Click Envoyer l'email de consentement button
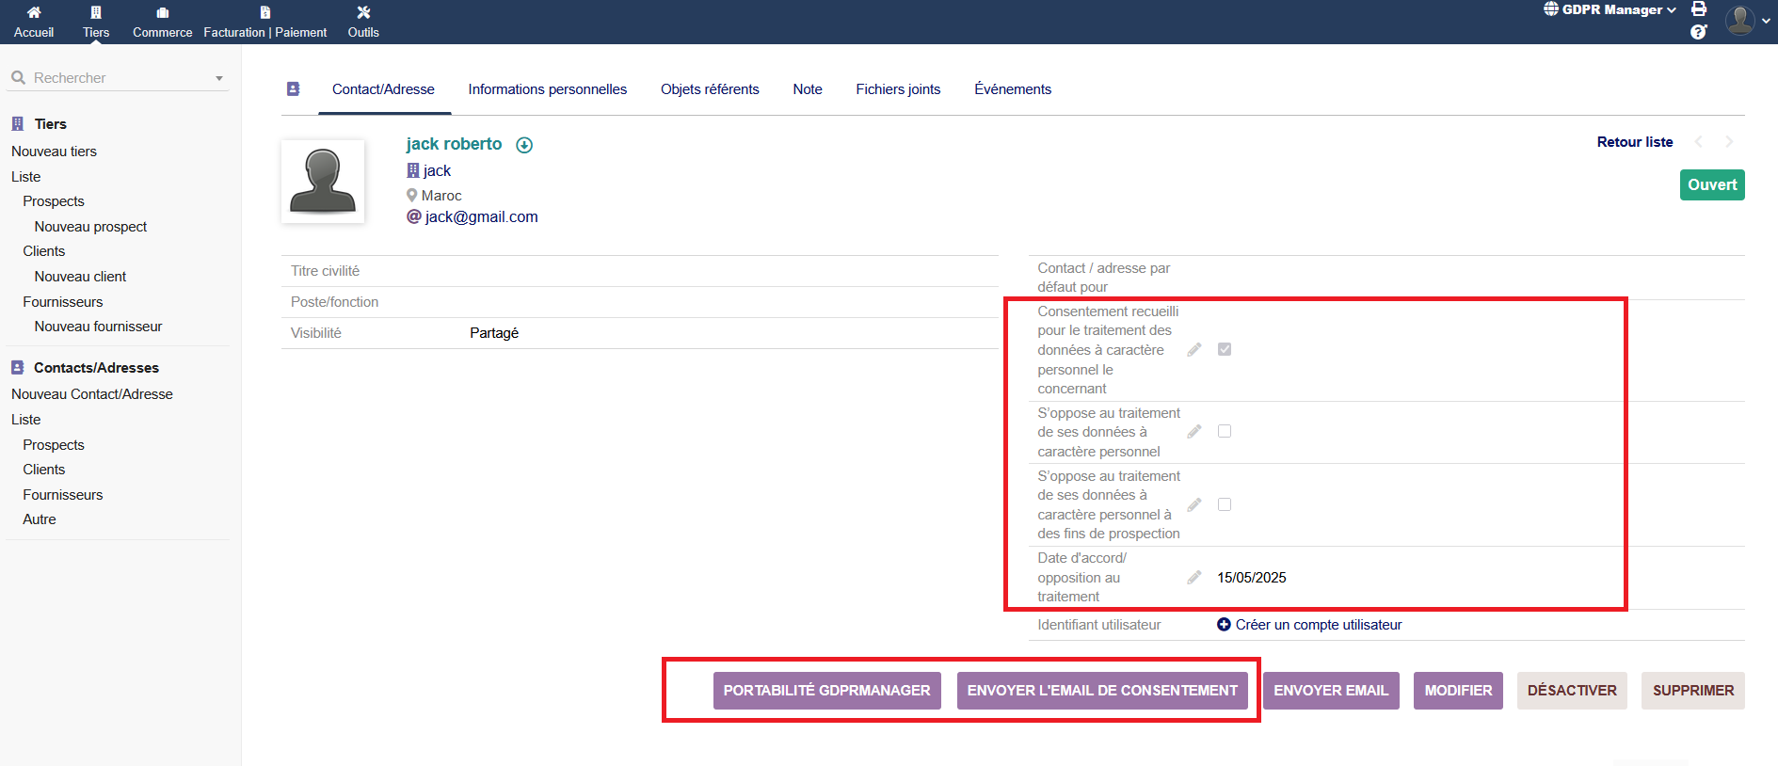 (x=1102, y=691)
